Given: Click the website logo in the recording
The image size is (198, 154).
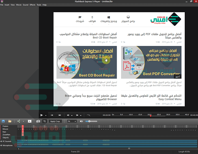Looking at the screenshot, I should tap(166, 19).
